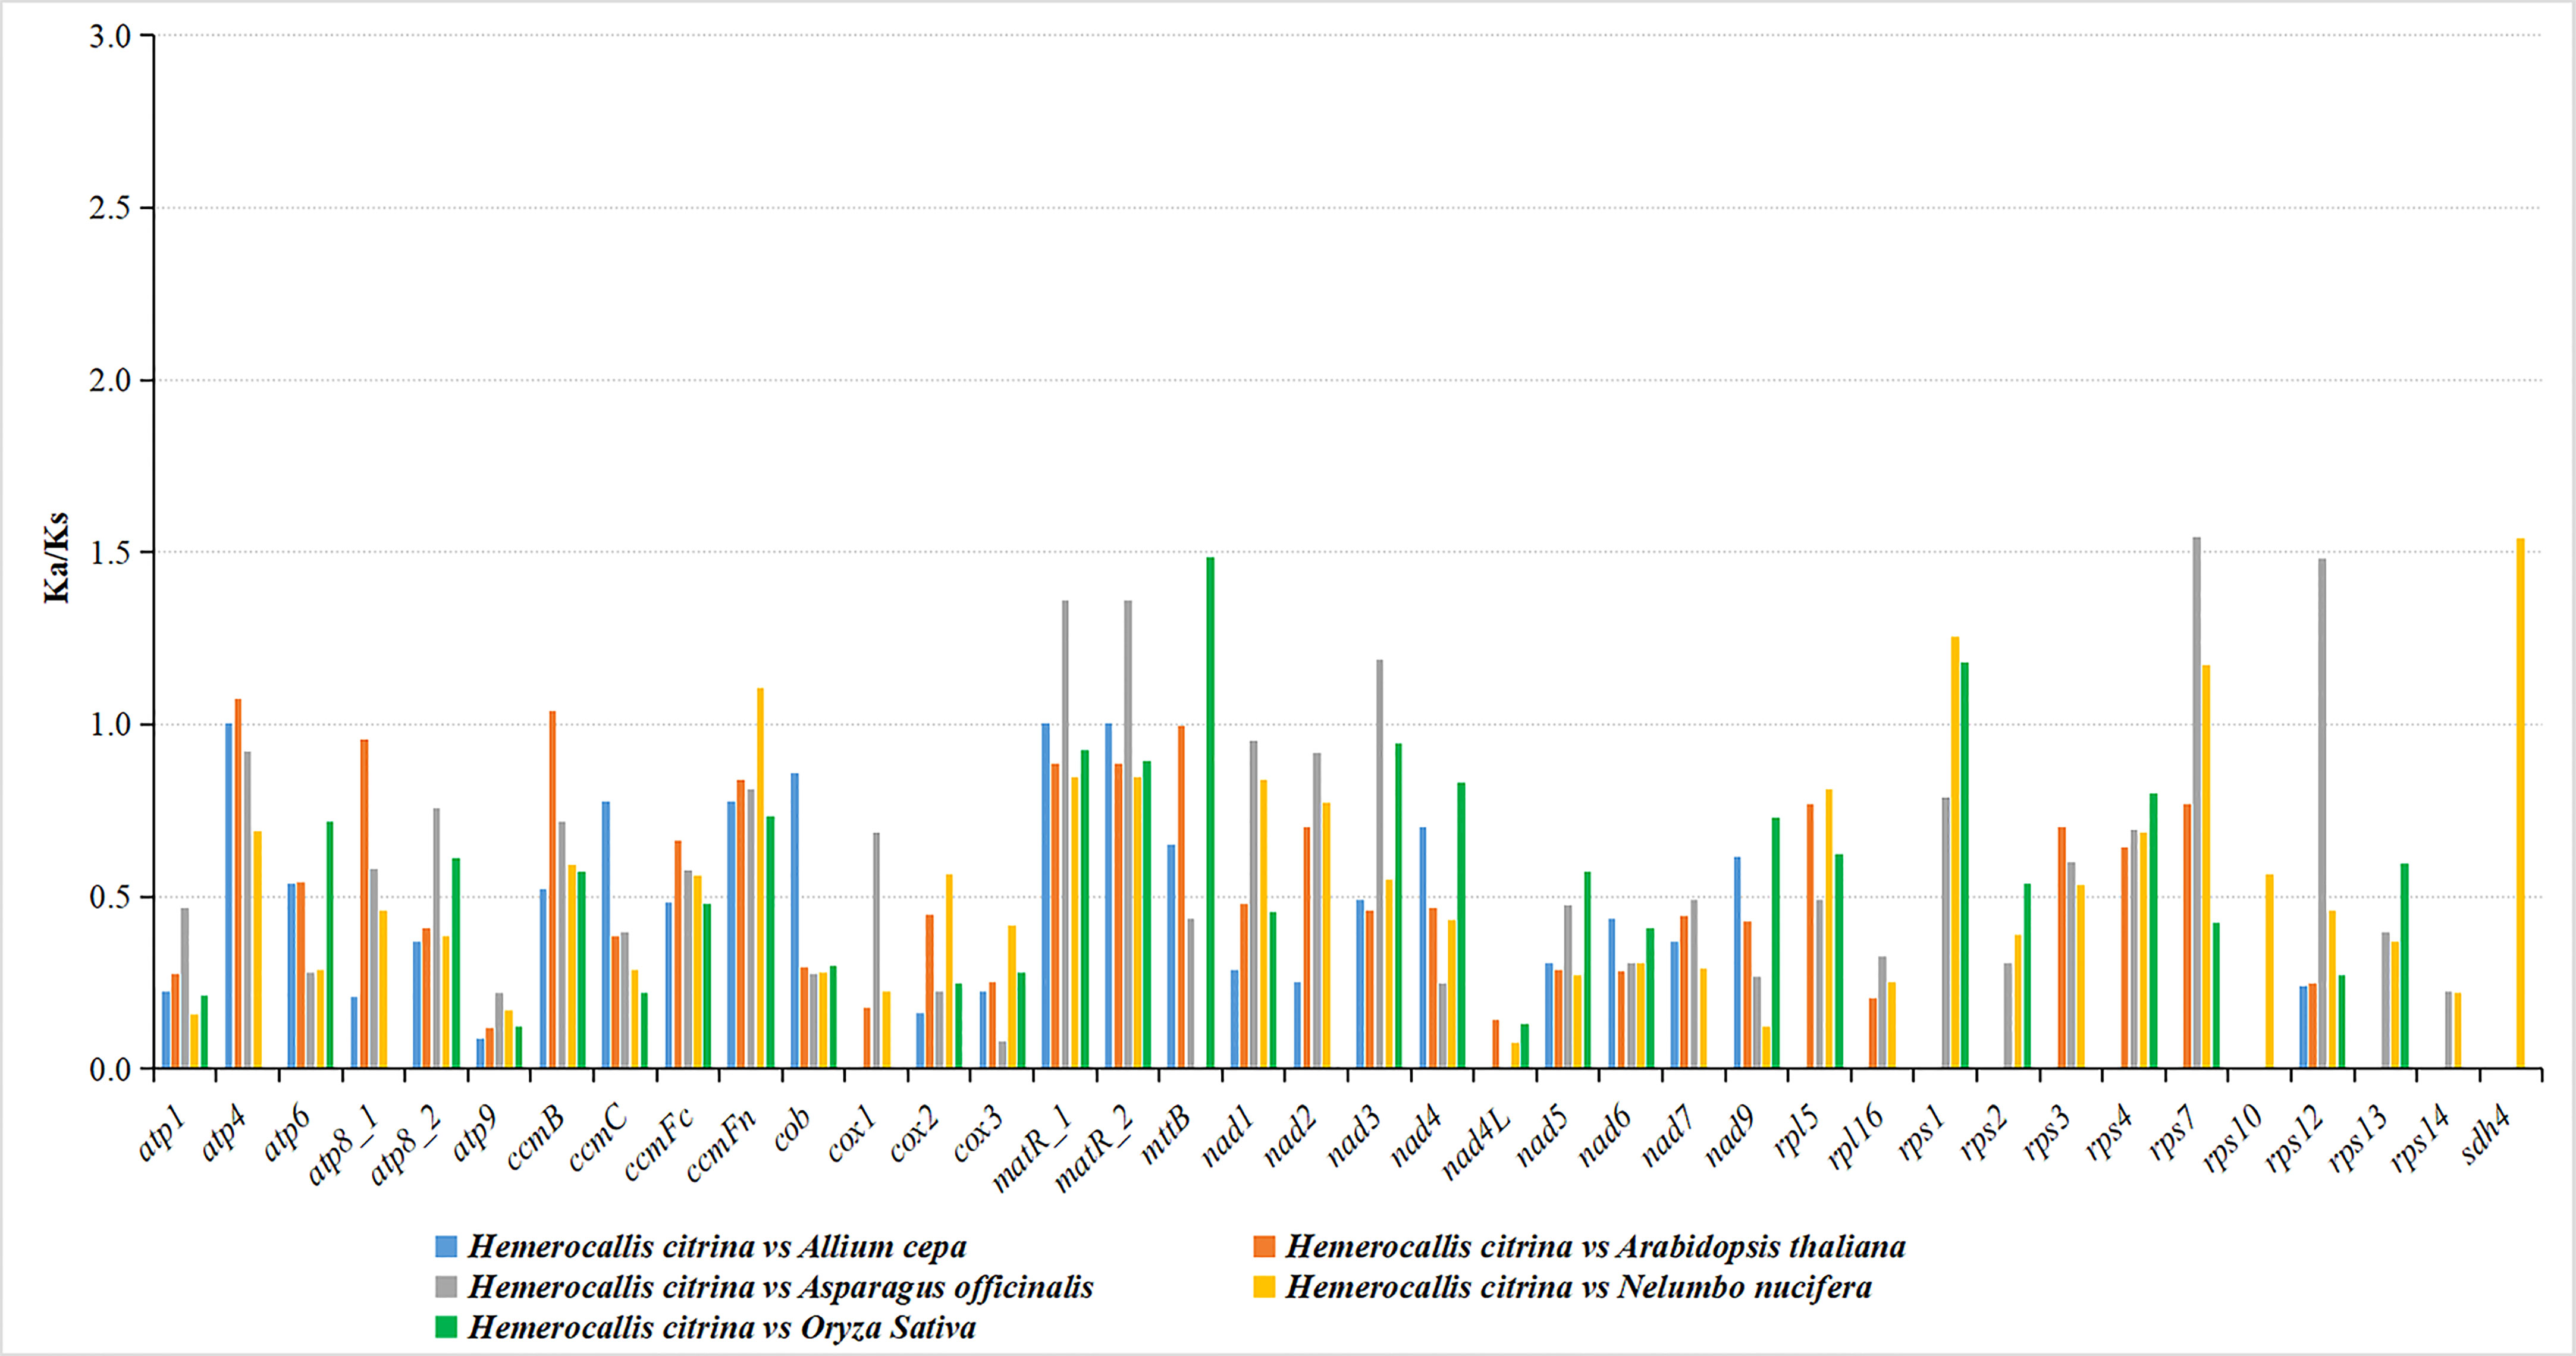The width and height of the screenshot is (2576, 1356).
Task: Select legend text Hemerocallis citrina vs Asparagus officinalis
Action: click(x=781, y=1288)
